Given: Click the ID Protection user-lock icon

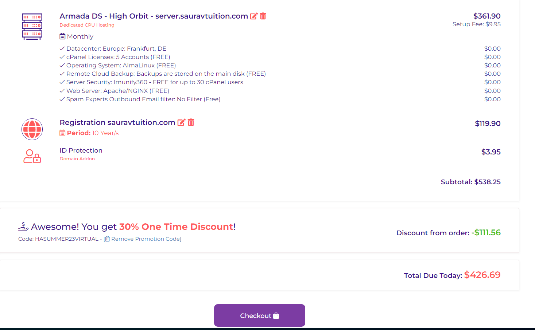Looking at the screenshot, I should coord(32,156).
